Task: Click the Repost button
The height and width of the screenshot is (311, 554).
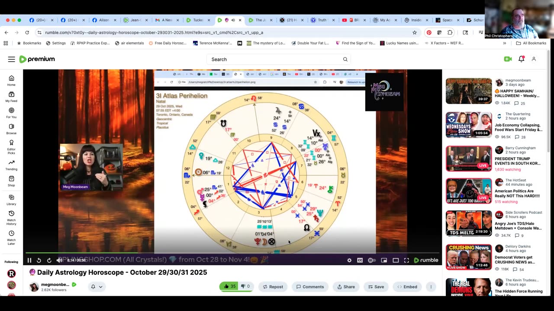Action: (x=273, y=286)
